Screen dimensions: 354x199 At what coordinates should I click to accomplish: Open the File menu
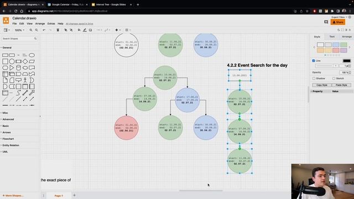tap(14, 24)
